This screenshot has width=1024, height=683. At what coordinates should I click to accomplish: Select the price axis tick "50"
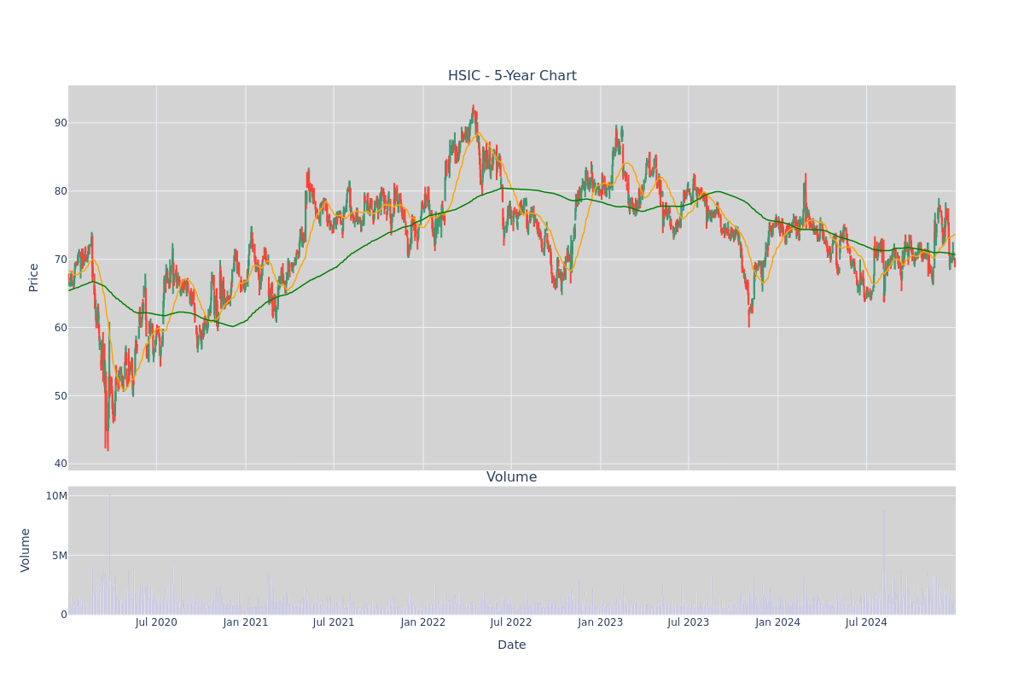[x=61, y=396]
